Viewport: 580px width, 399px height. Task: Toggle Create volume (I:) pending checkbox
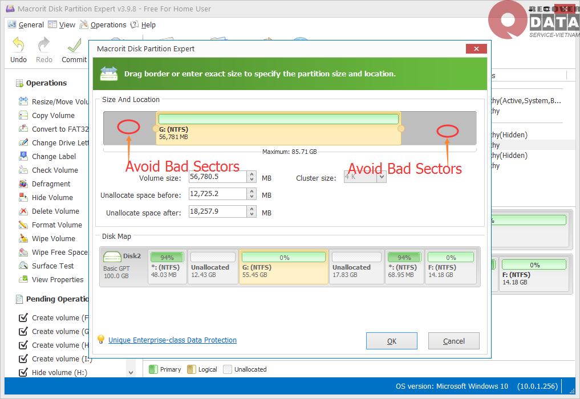click(23, 359)
